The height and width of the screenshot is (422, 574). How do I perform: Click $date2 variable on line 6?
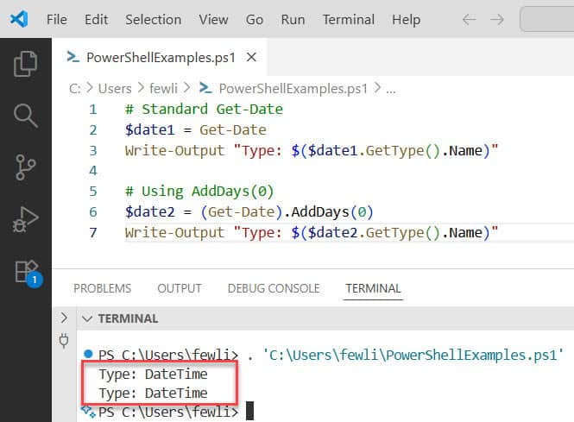point(149,212)
